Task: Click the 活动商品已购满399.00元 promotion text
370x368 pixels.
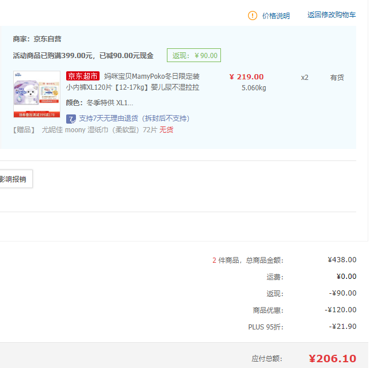Action: tap(83, 56)
